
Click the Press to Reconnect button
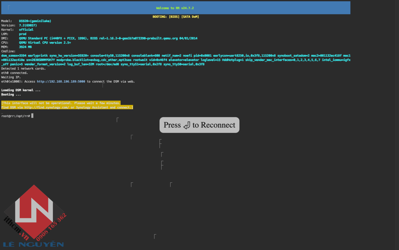coord(199,125)
